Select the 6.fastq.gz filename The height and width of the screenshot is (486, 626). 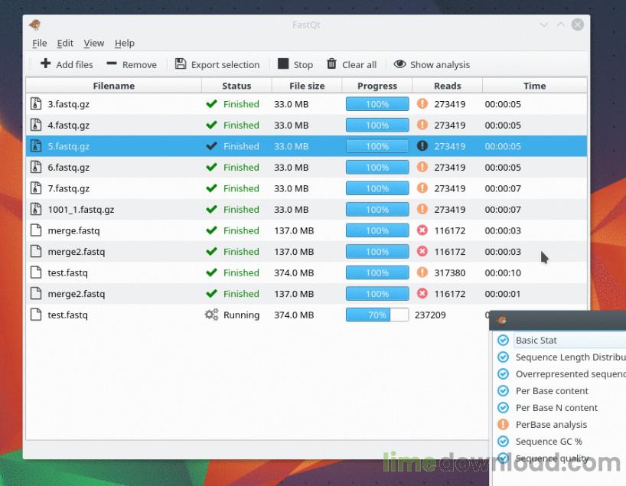pos(68,168)
